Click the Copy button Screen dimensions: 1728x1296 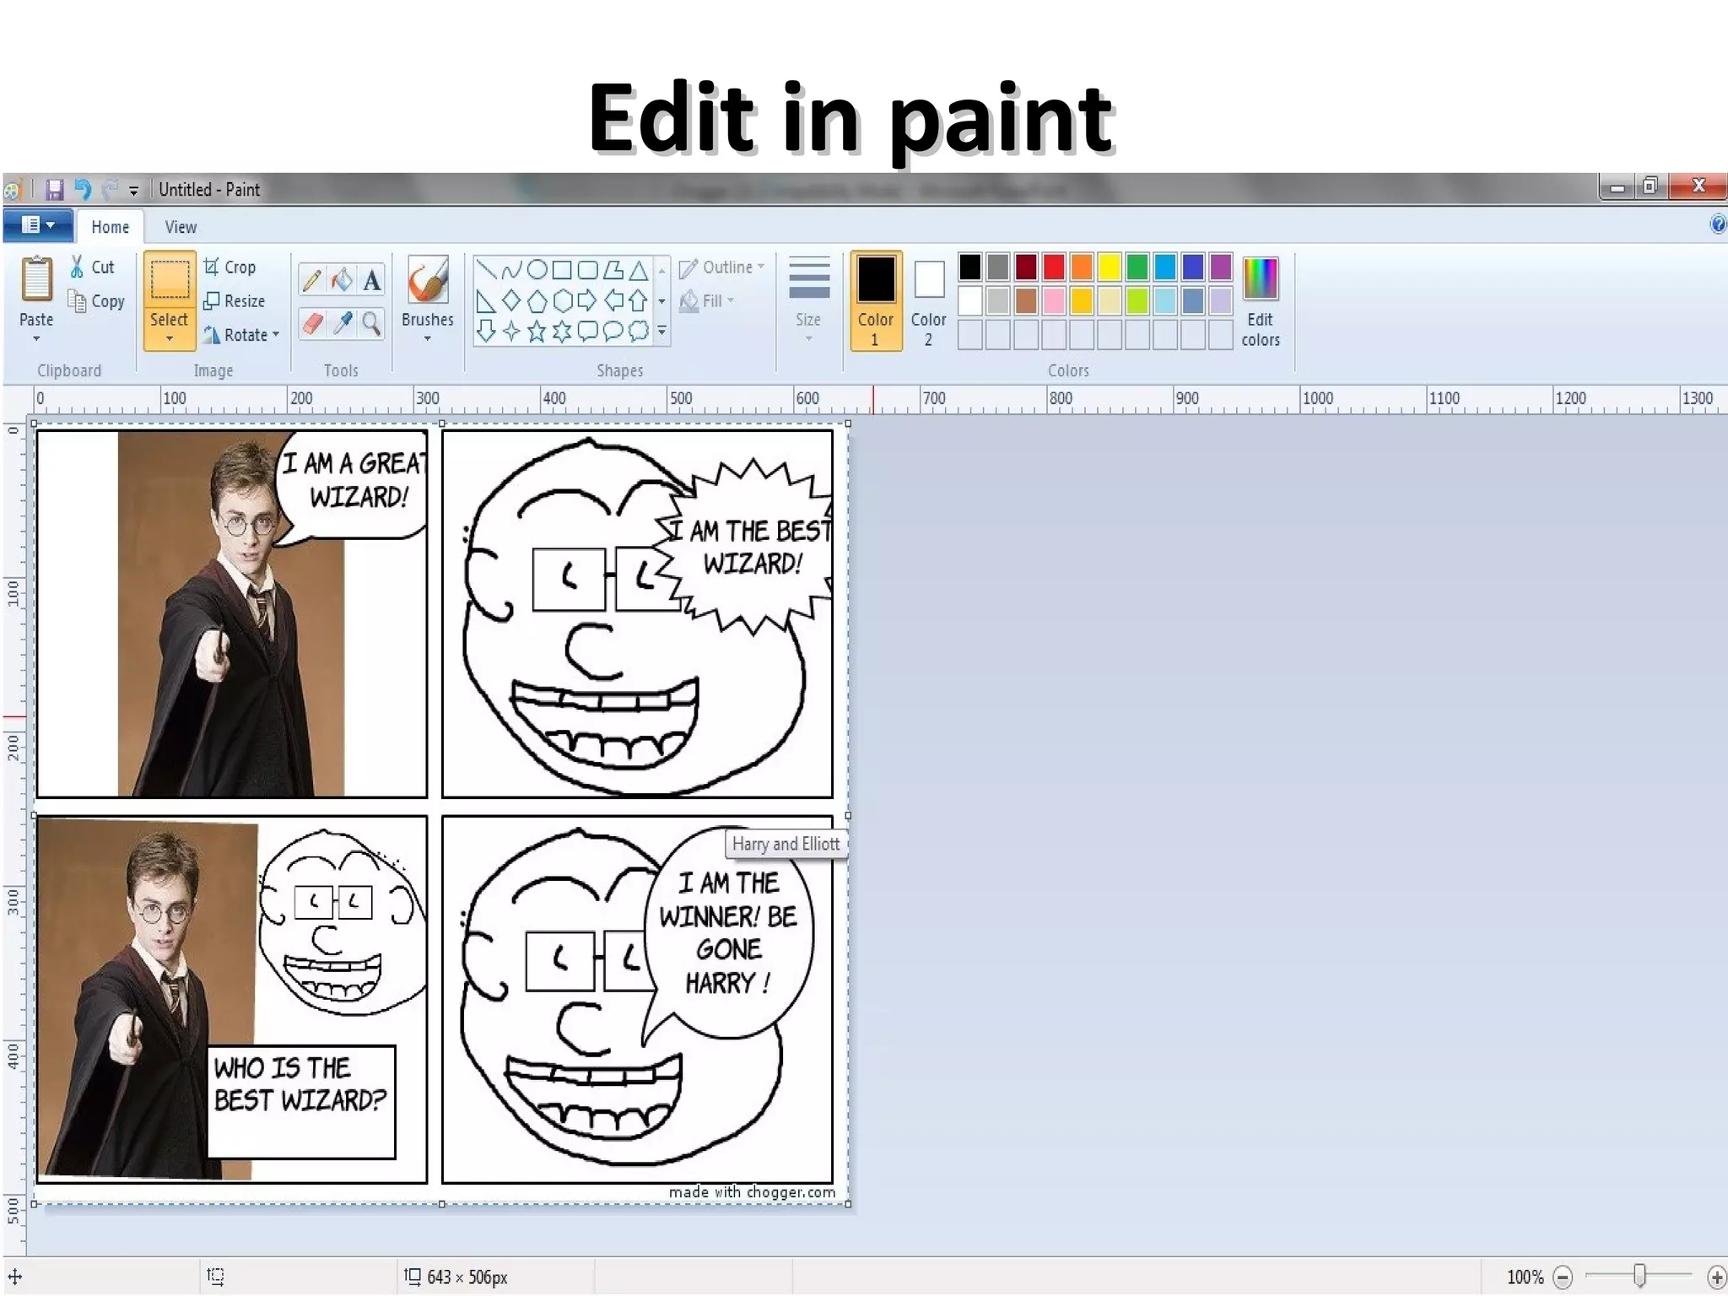click(x=96, y=301)
